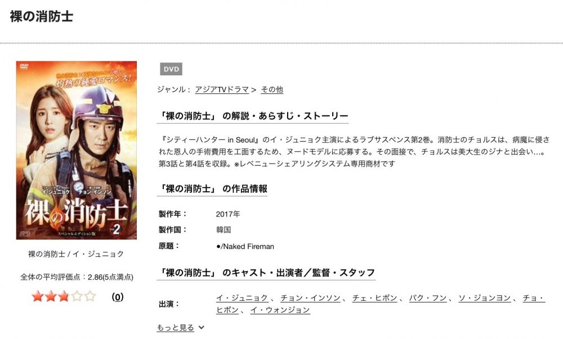Click the gray DVD badge
The height and width of the screenshot is (339, 563).
[171, 69]
